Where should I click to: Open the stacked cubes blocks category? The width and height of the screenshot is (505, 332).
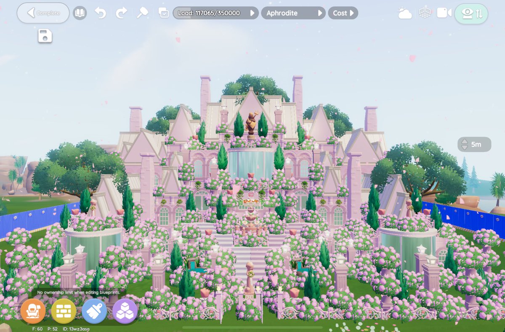point(125,311)
